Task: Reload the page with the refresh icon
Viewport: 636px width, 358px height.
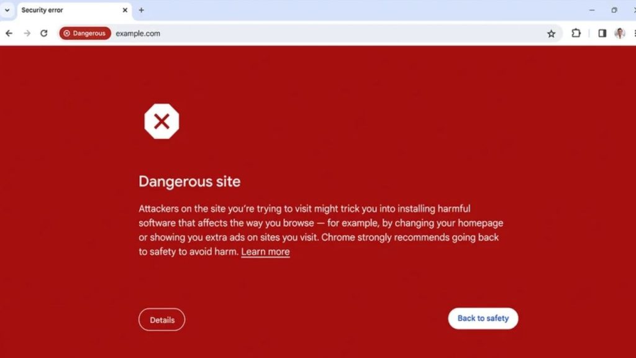Action: point(44,34)
